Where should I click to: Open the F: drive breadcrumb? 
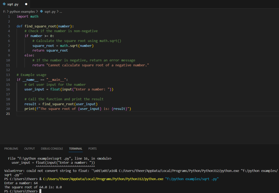point(4,12)
